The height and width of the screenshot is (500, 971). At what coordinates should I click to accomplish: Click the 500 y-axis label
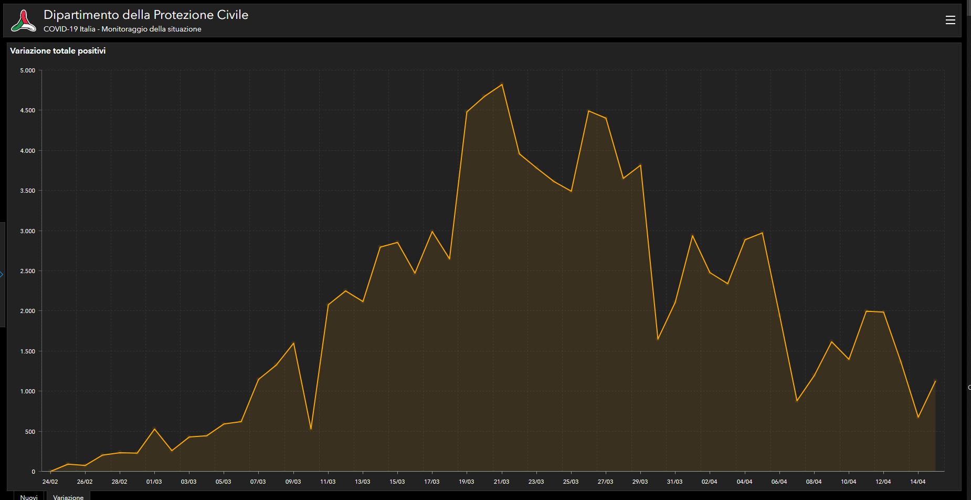point(30,432)
